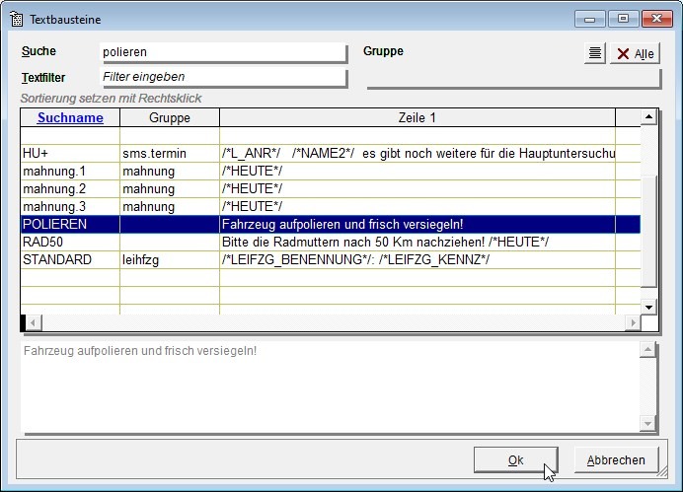683x492 pixels.
Task: Click the sms.termin group cell
Action: tap(170, 153)
